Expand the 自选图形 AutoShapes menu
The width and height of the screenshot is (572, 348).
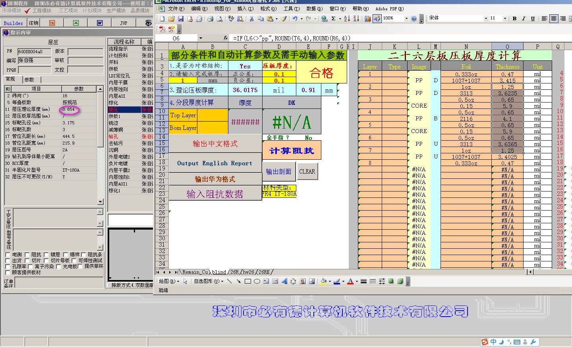coord(208,281)
